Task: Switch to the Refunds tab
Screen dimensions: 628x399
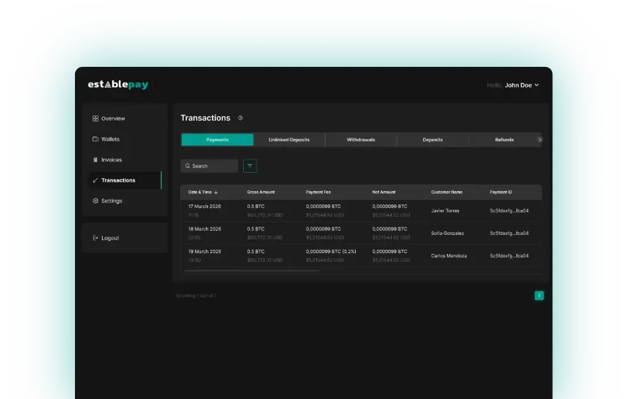Action: click(x=504, y=140)
